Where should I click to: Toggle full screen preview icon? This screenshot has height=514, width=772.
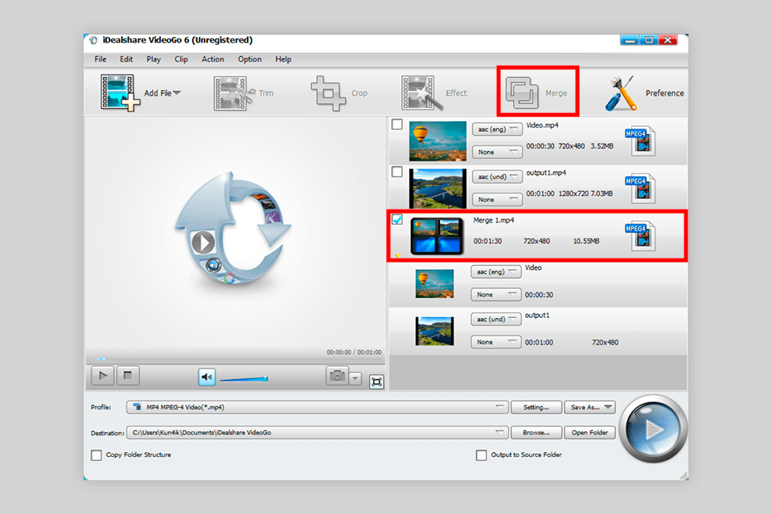[376, 381]
